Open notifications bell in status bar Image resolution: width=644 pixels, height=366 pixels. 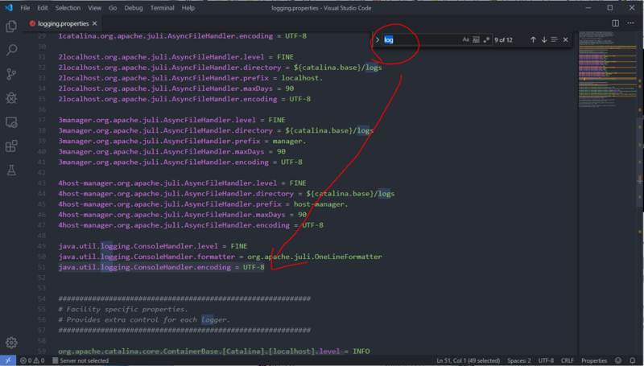point(633,360)
